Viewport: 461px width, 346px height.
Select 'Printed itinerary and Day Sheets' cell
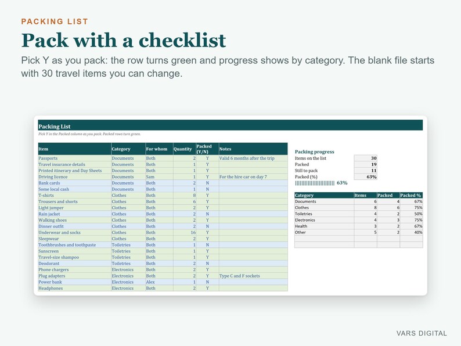(74, 171)
